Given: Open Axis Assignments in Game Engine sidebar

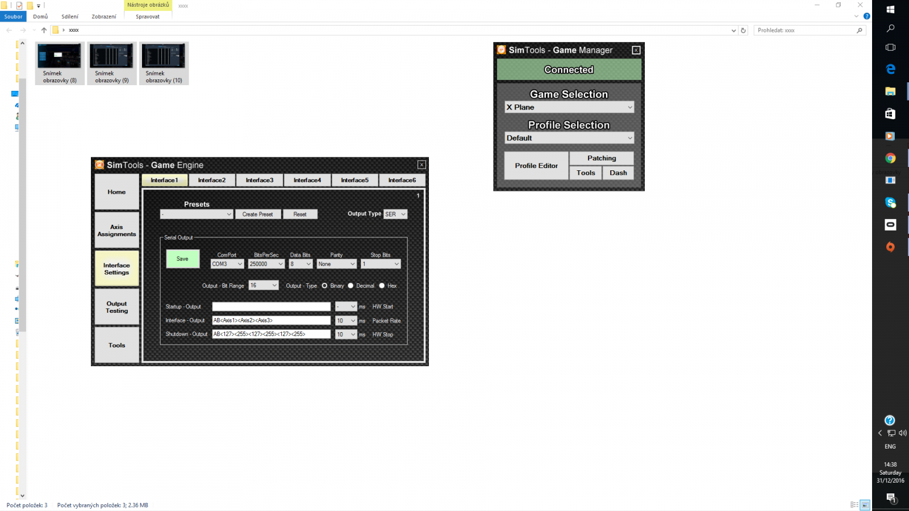Looking at the screenshot, I should coord(116,231).
